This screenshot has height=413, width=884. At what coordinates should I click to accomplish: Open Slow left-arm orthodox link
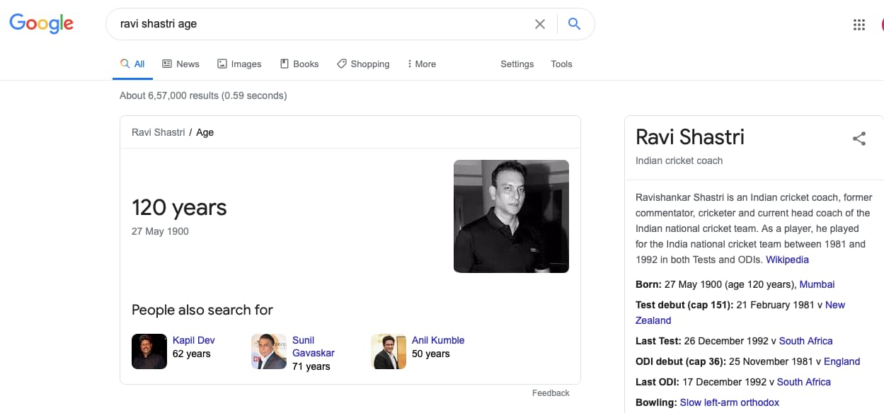pyautogui.click(x=730, y=402)
